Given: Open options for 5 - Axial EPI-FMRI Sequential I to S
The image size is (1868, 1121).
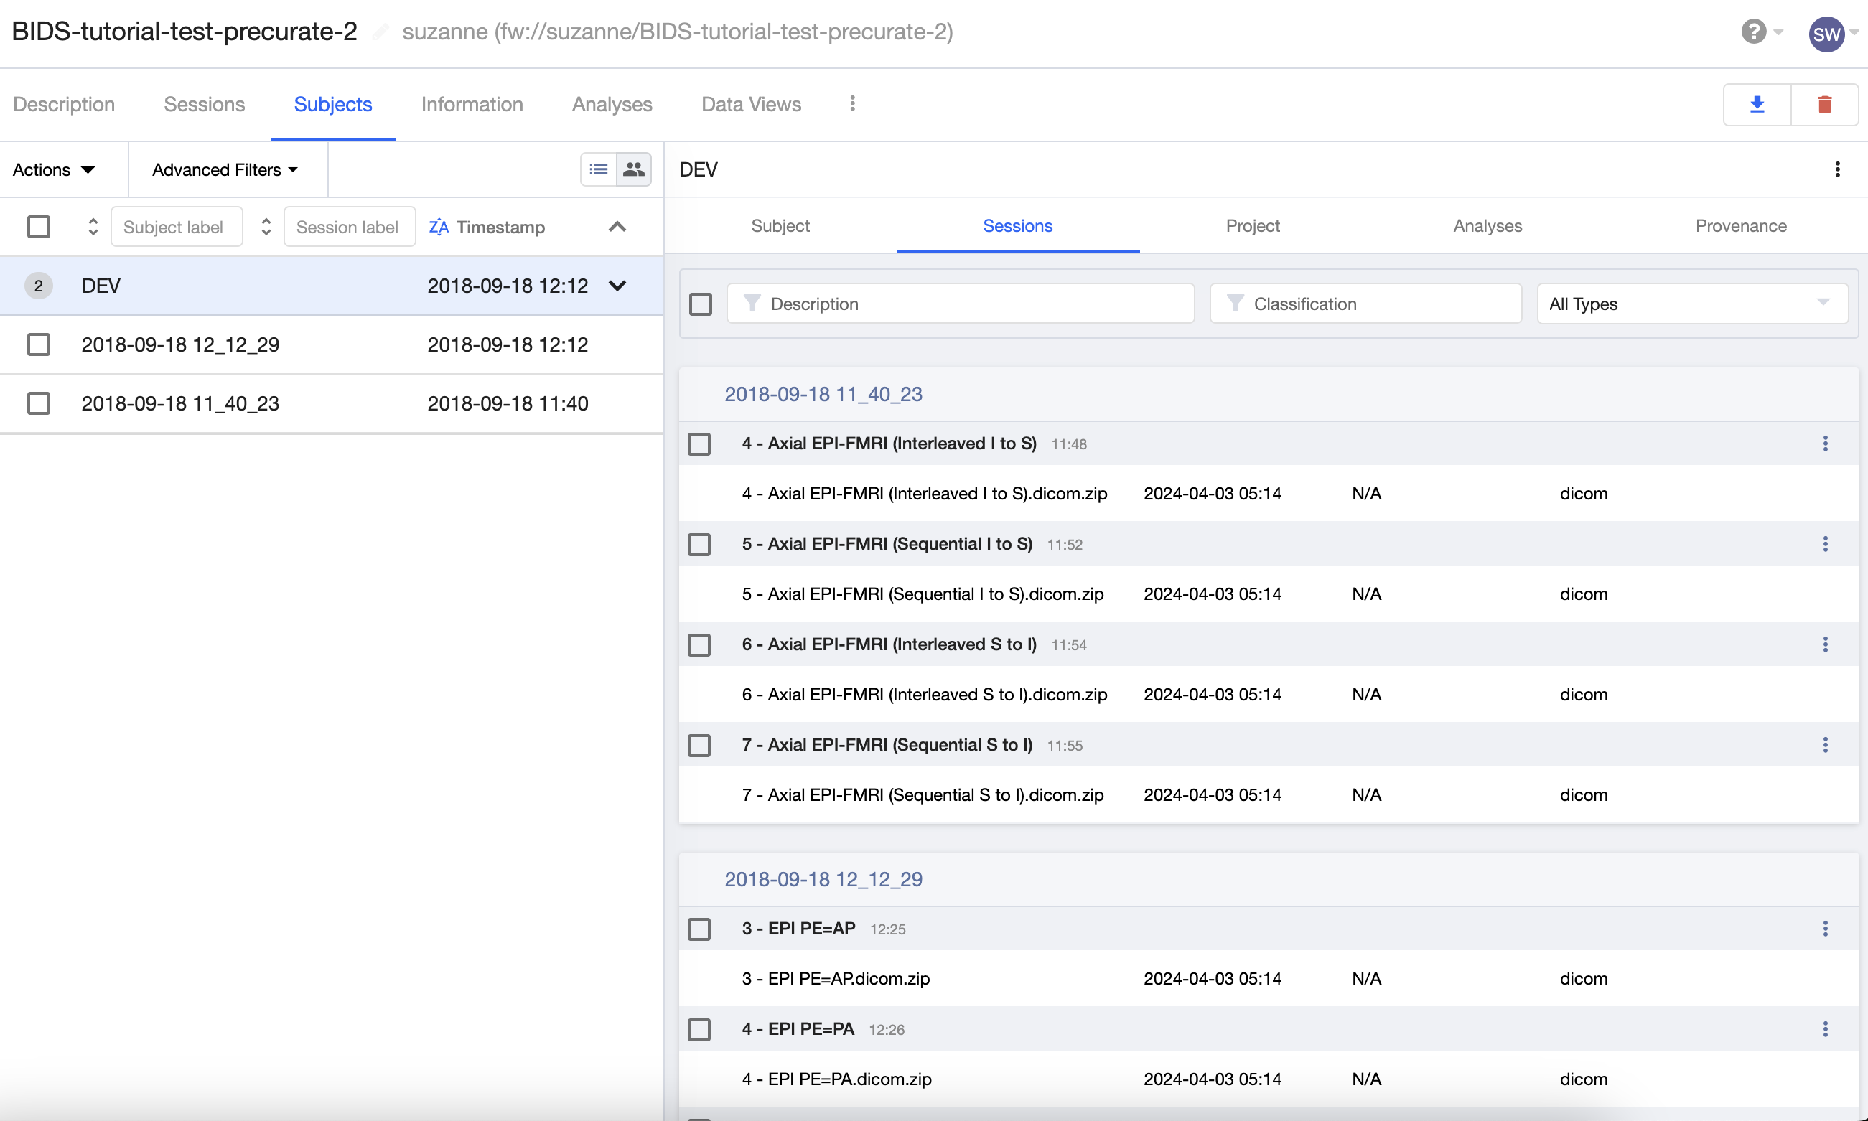Looking at the screenshot, I should pos(1825,544).
